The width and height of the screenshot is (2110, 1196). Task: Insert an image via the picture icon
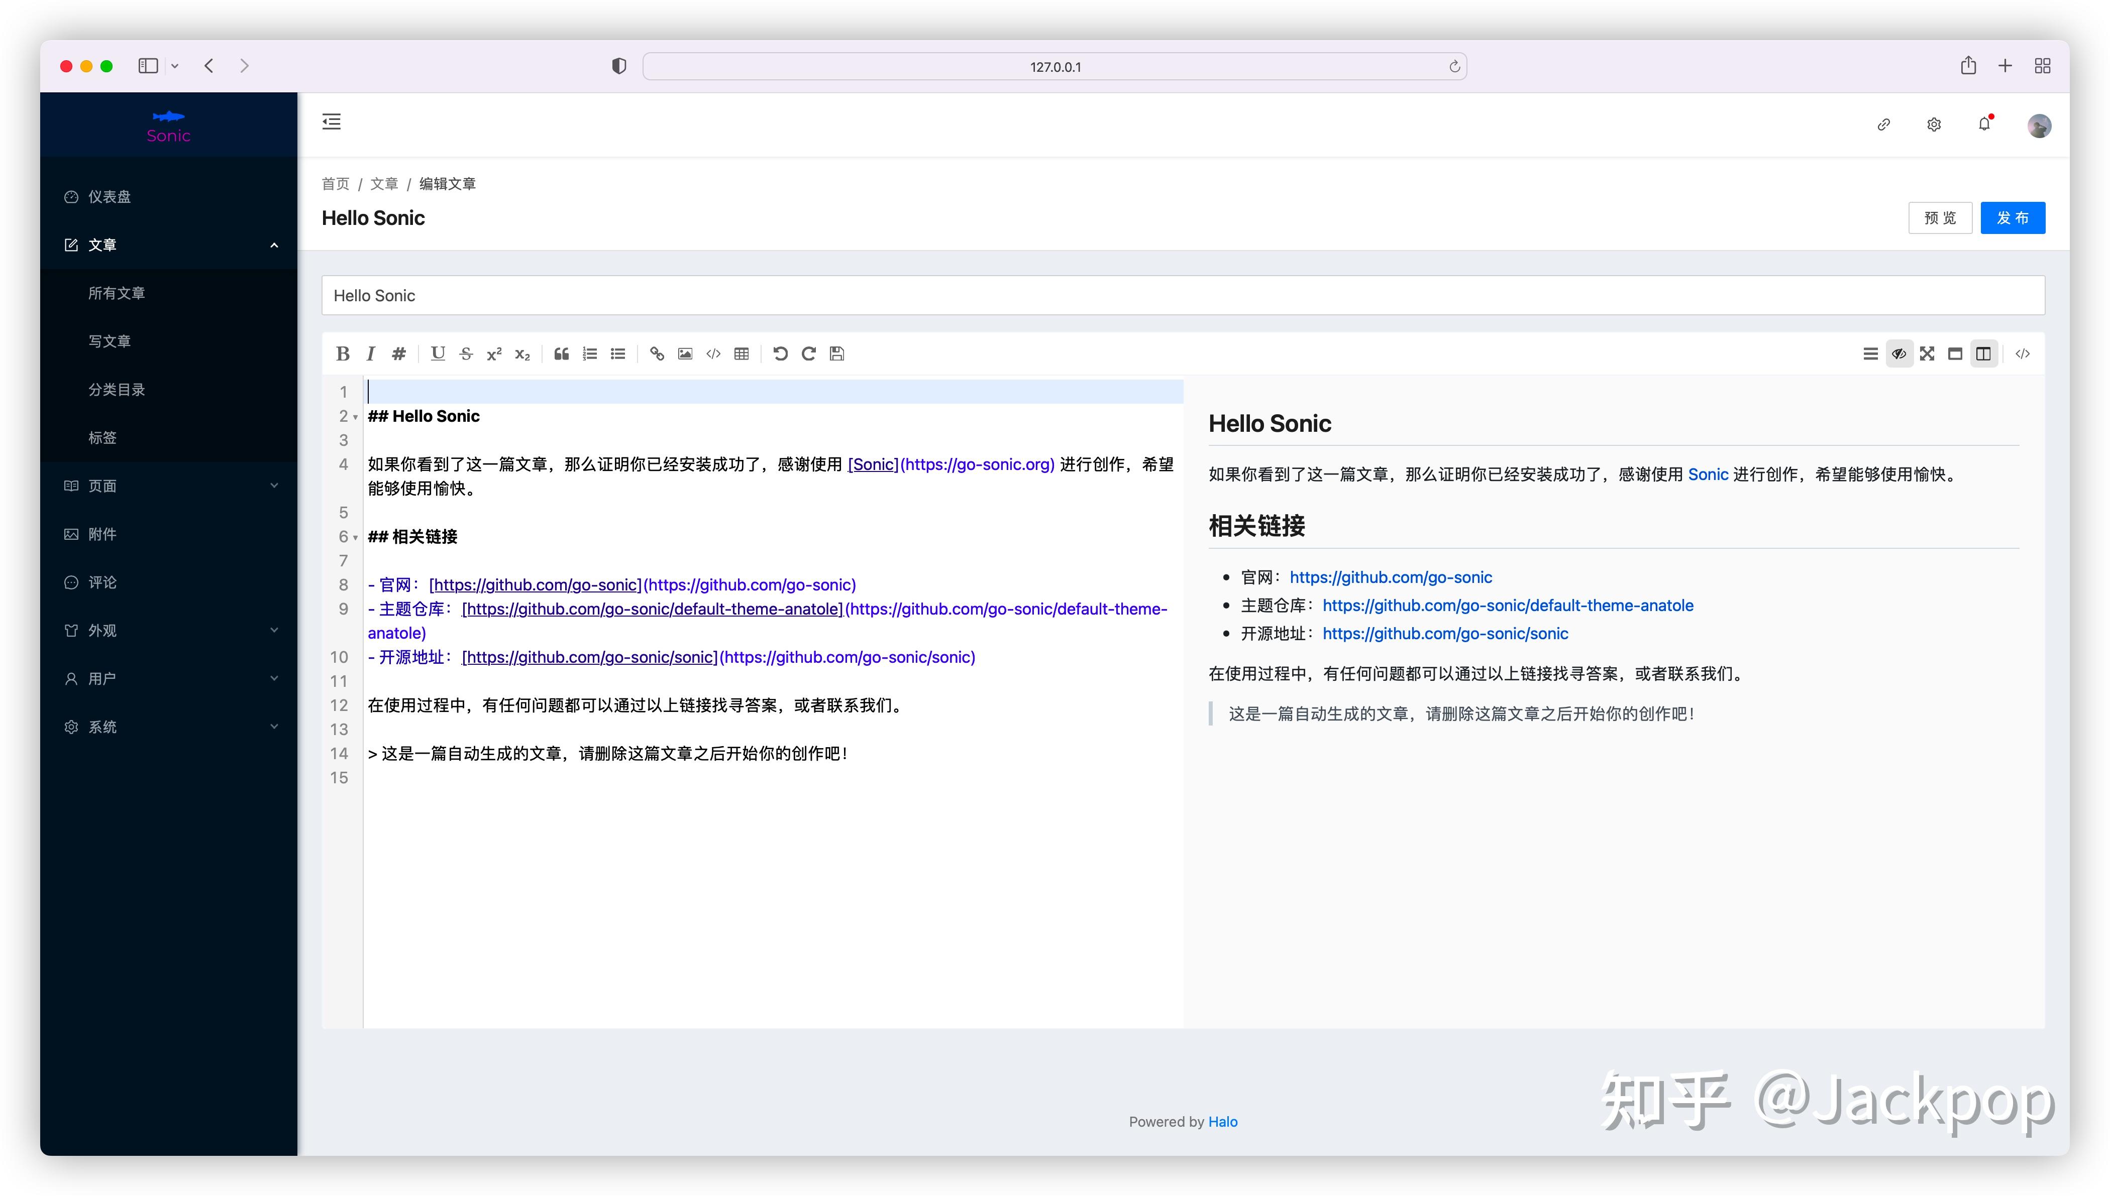click(x=685, y=354)
